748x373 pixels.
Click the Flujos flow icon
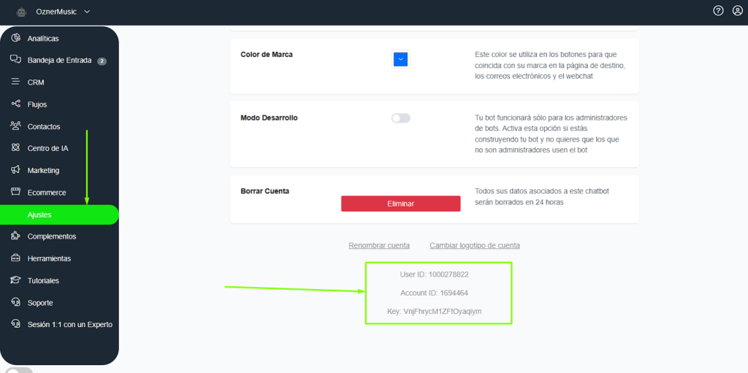pyautogui.click(x=15, y=104)
